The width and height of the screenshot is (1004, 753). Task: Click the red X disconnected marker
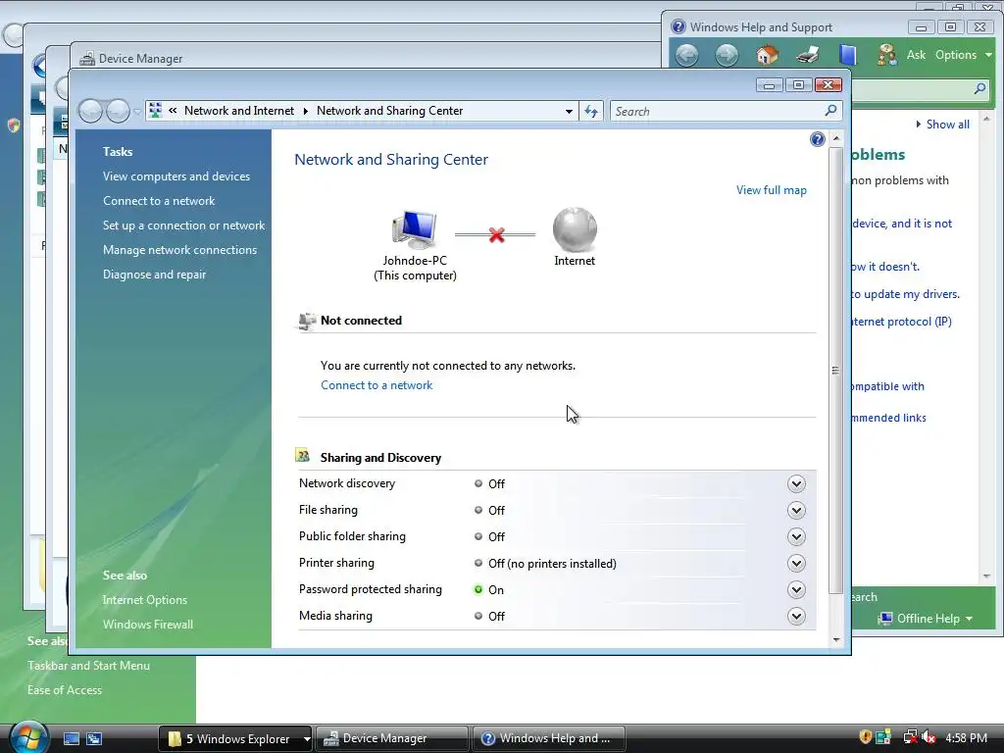[496, 235]
